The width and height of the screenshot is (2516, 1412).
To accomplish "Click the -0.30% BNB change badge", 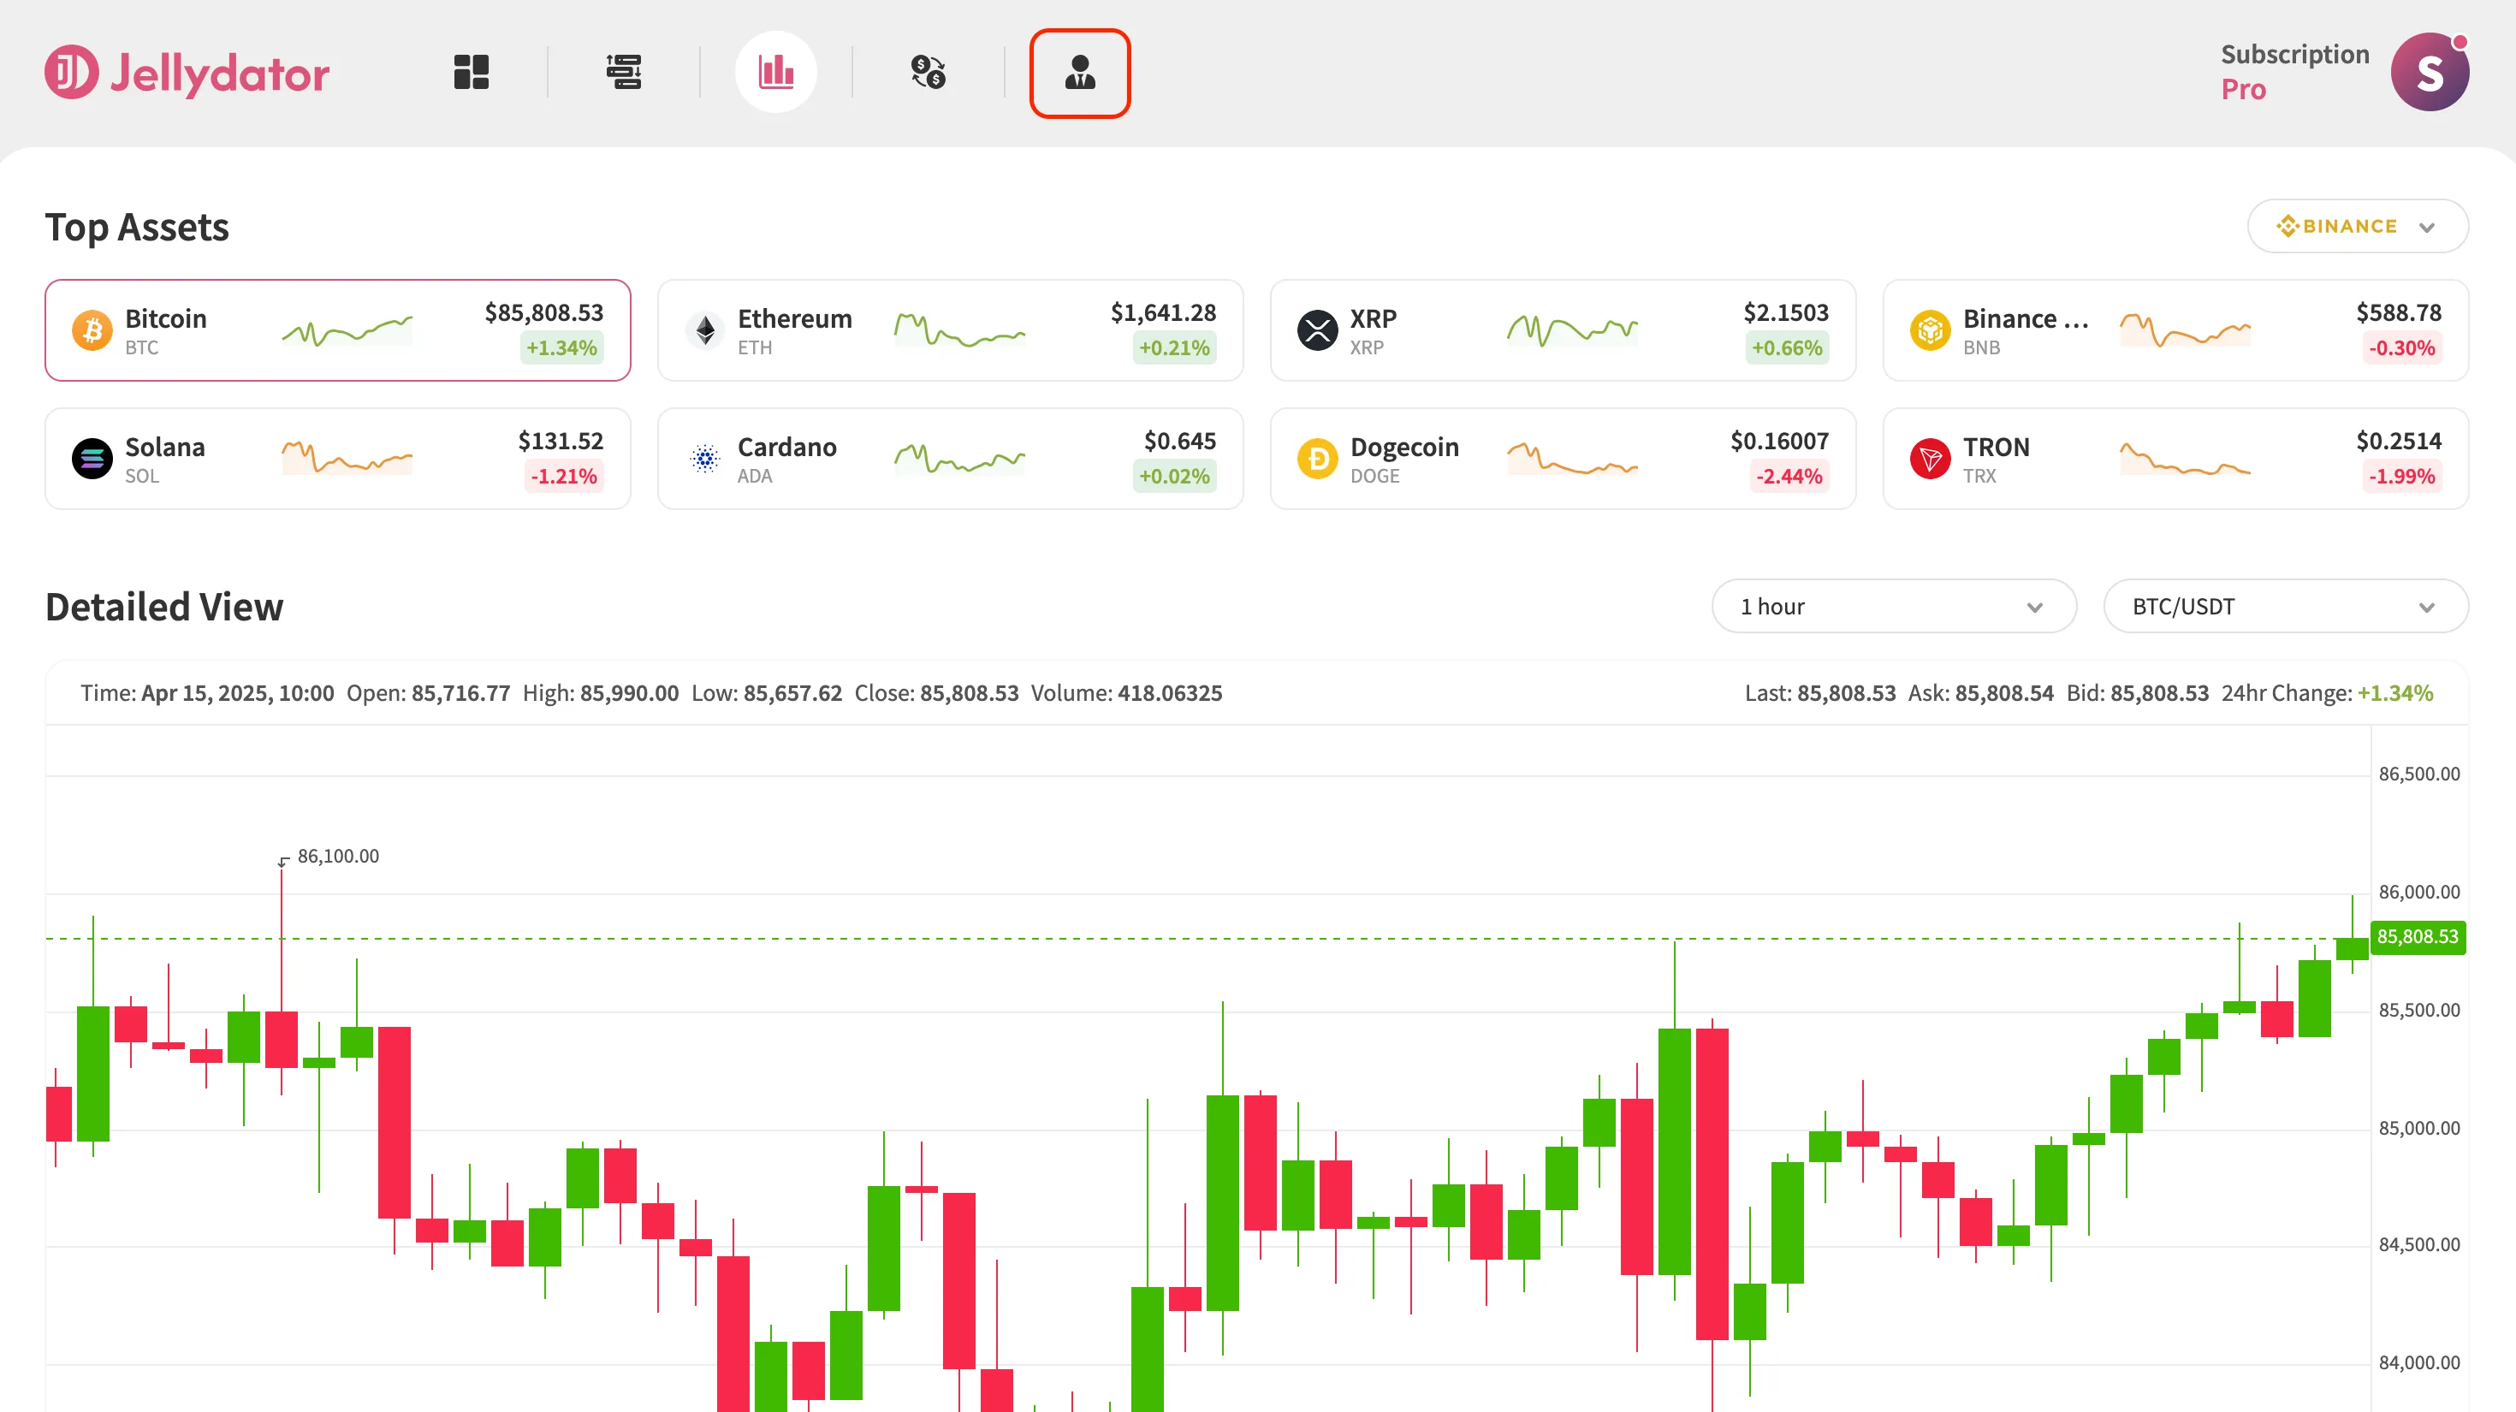I will point(2401,347).
